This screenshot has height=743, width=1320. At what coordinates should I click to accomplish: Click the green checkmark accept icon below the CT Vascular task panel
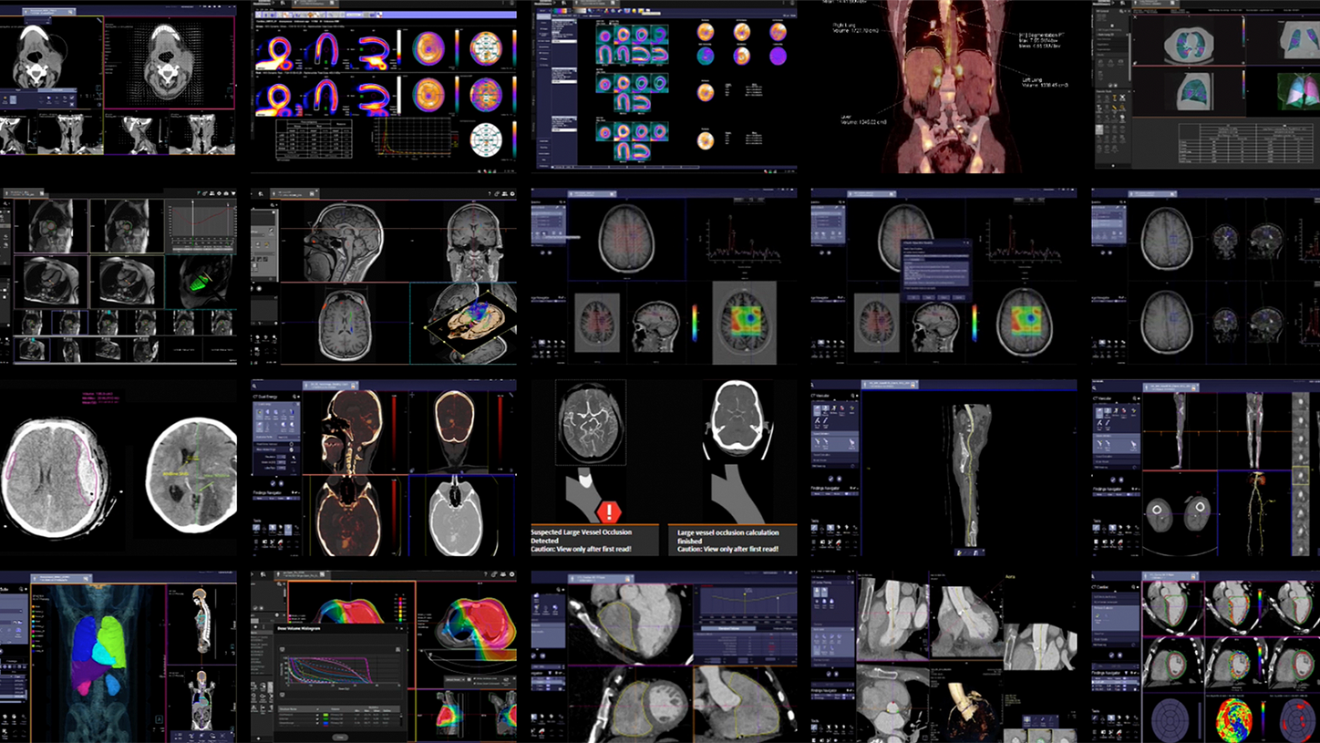coord(831,479)
